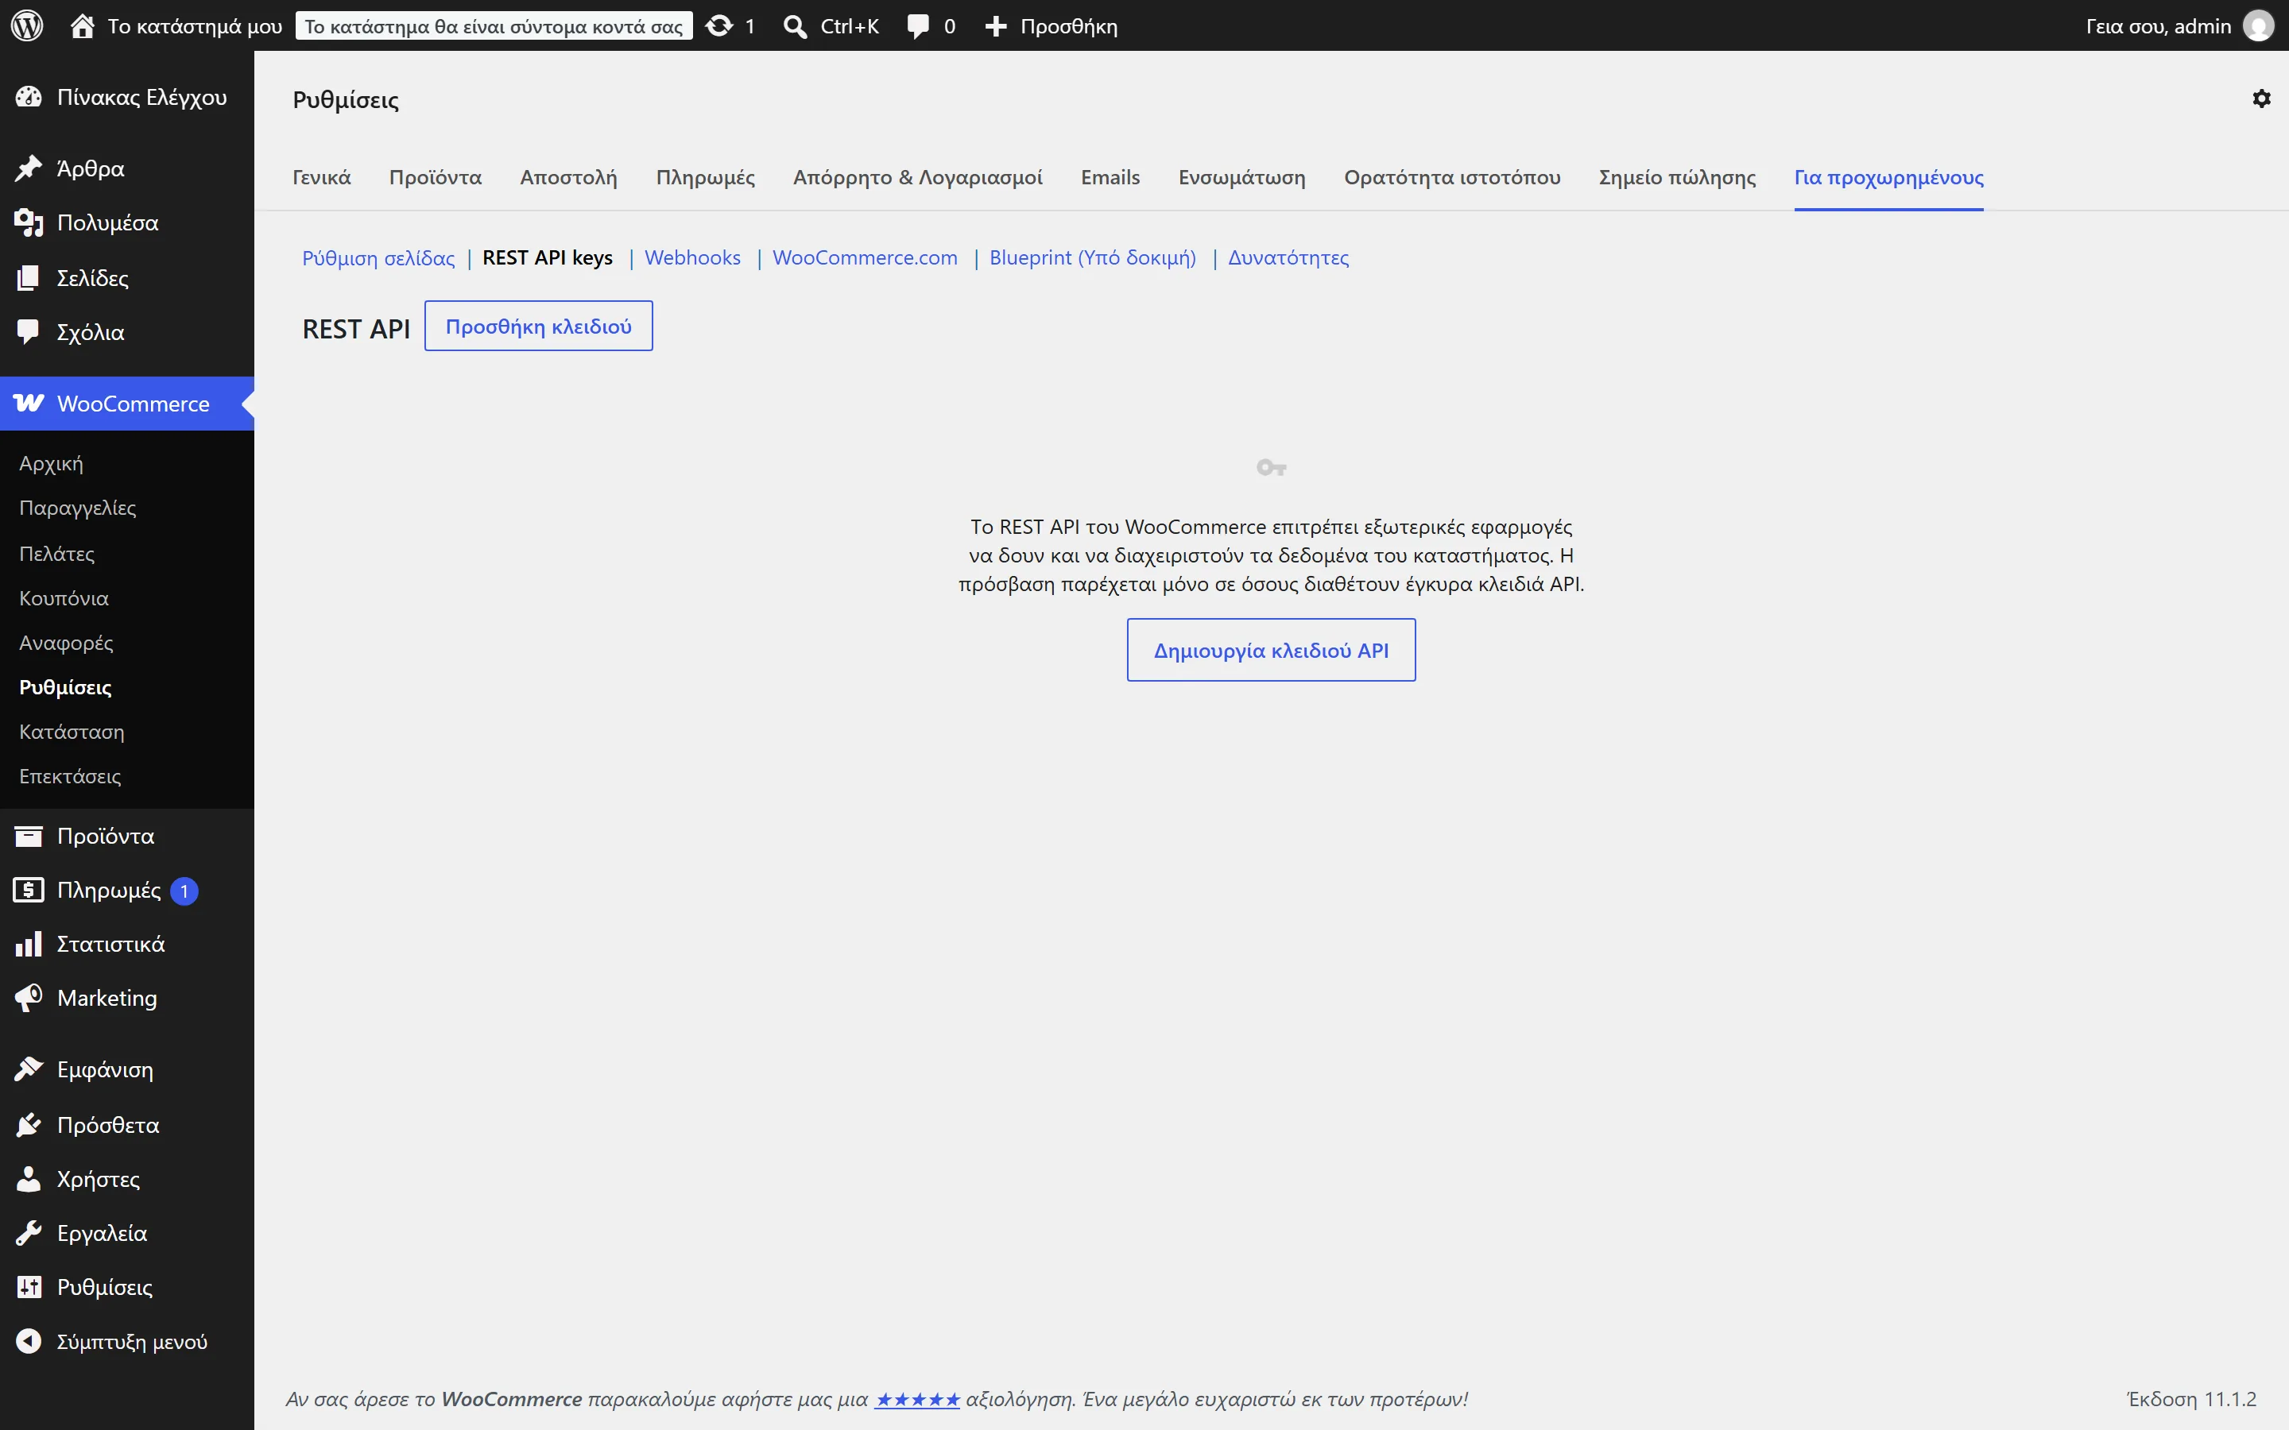Screen dimensions: 2289x1430
Task: Open the Ctrl+K search magnifier icon
Action: click(x=796, y=25)
